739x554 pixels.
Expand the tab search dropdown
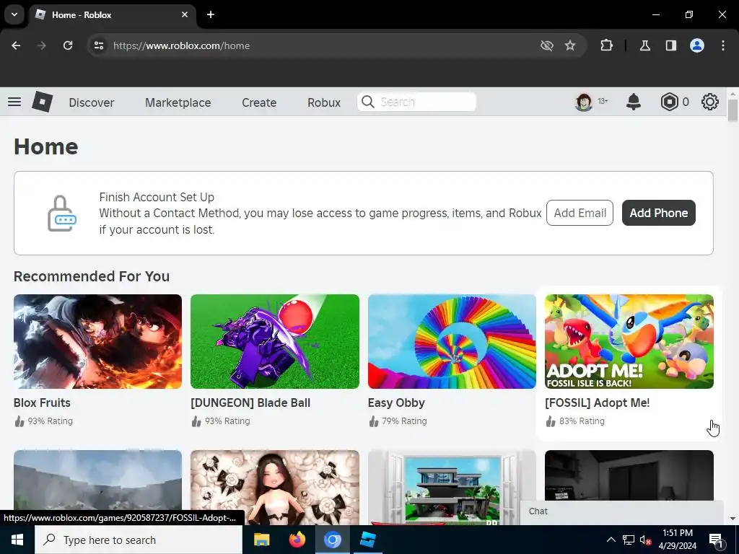14,14
